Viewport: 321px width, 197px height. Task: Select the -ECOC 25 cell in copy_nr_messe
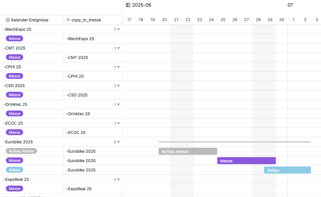(93, 133)
